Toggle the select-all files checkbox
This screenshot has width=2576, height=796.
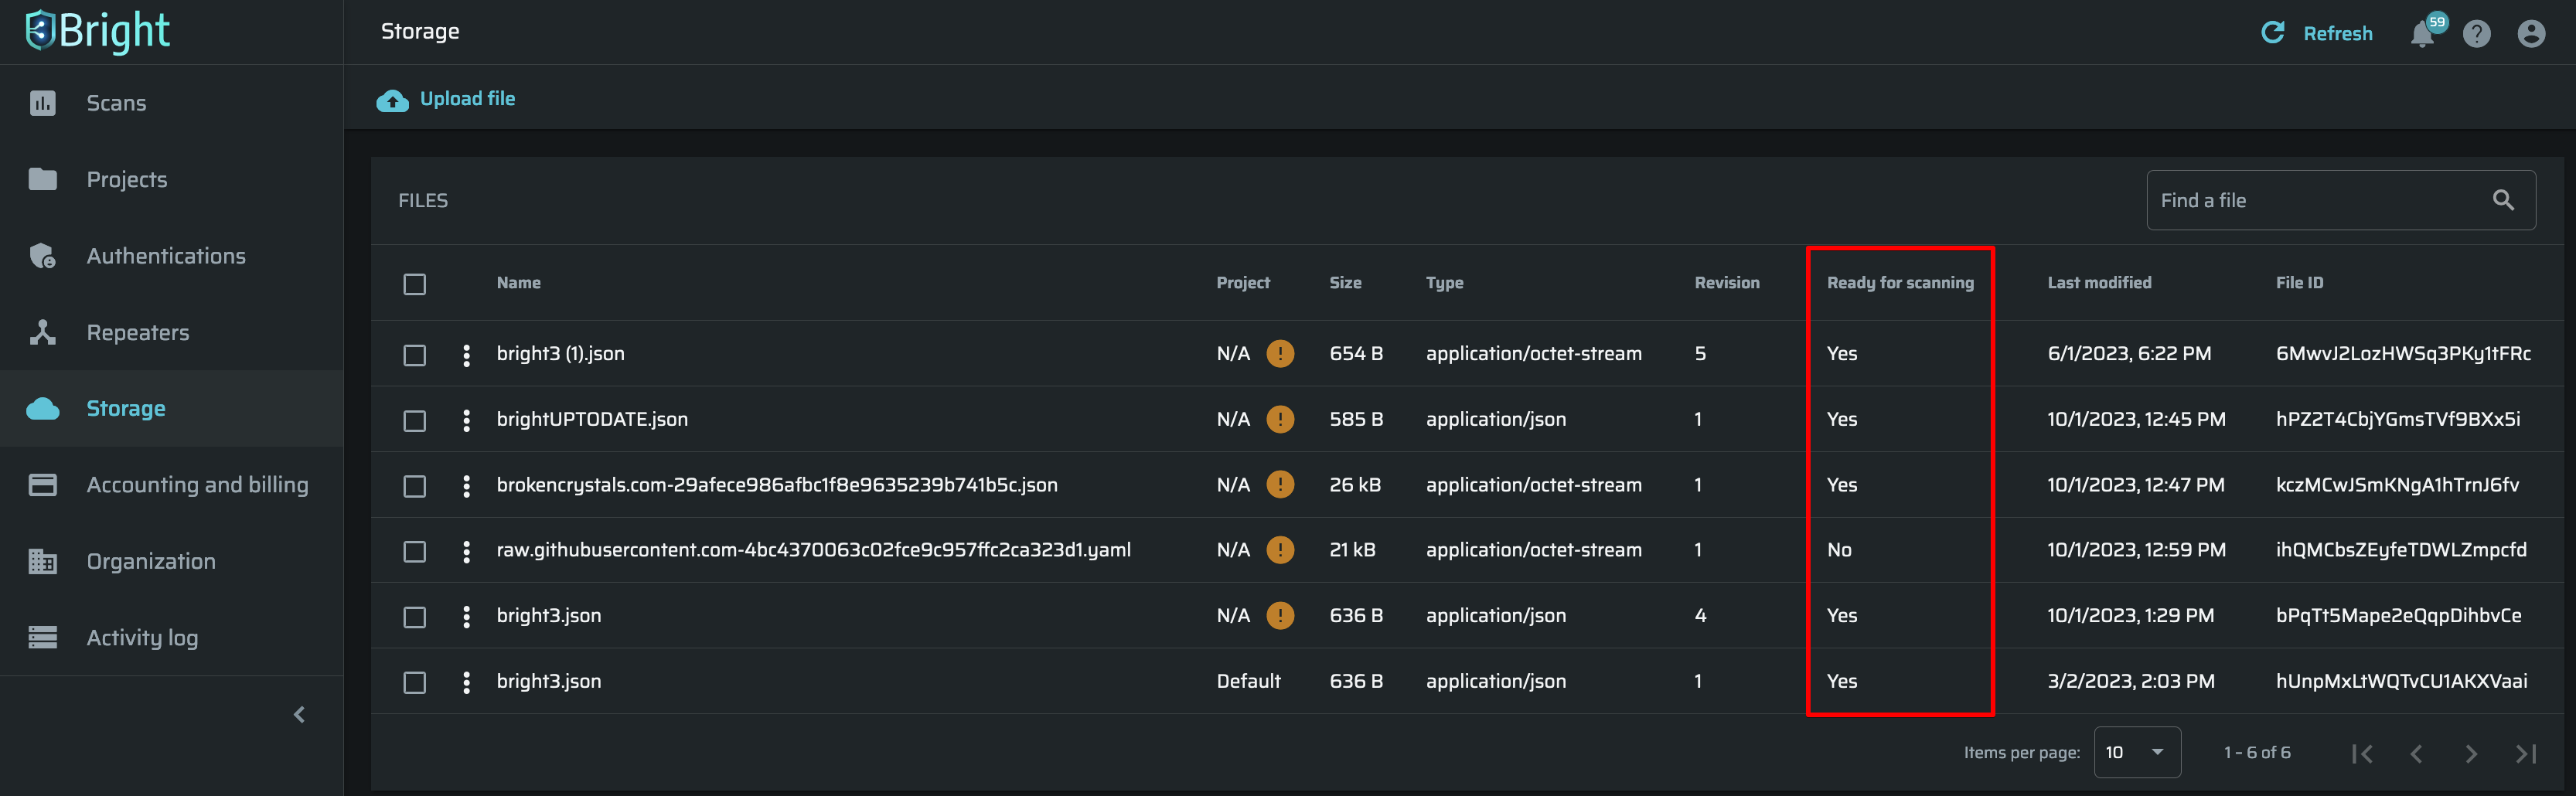pyautogui.click(x=415, y=284)
